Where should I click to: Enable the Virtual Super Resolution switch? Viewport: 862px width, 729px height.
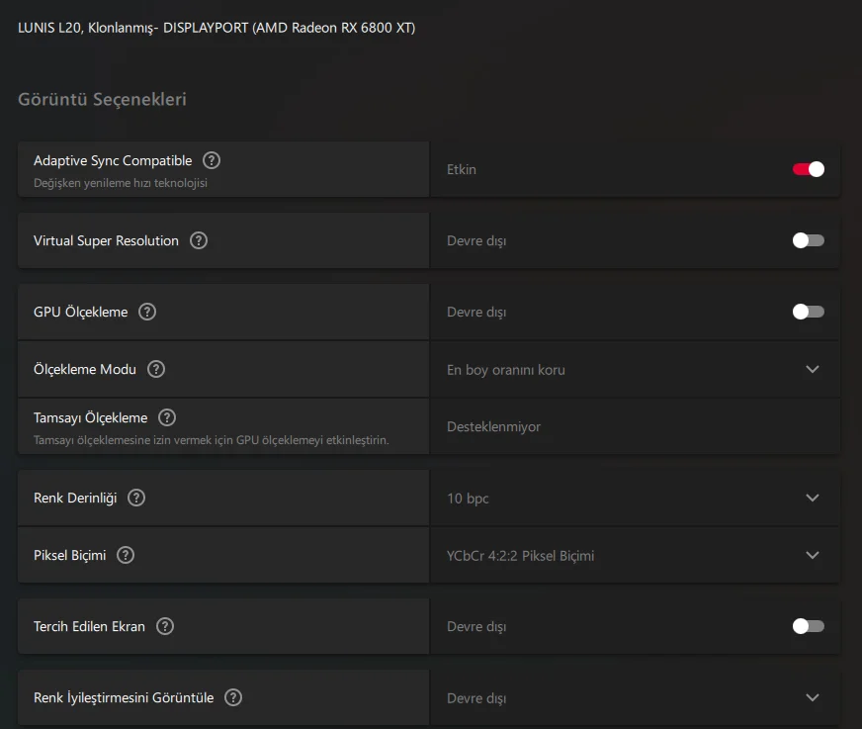click(808, 240)
